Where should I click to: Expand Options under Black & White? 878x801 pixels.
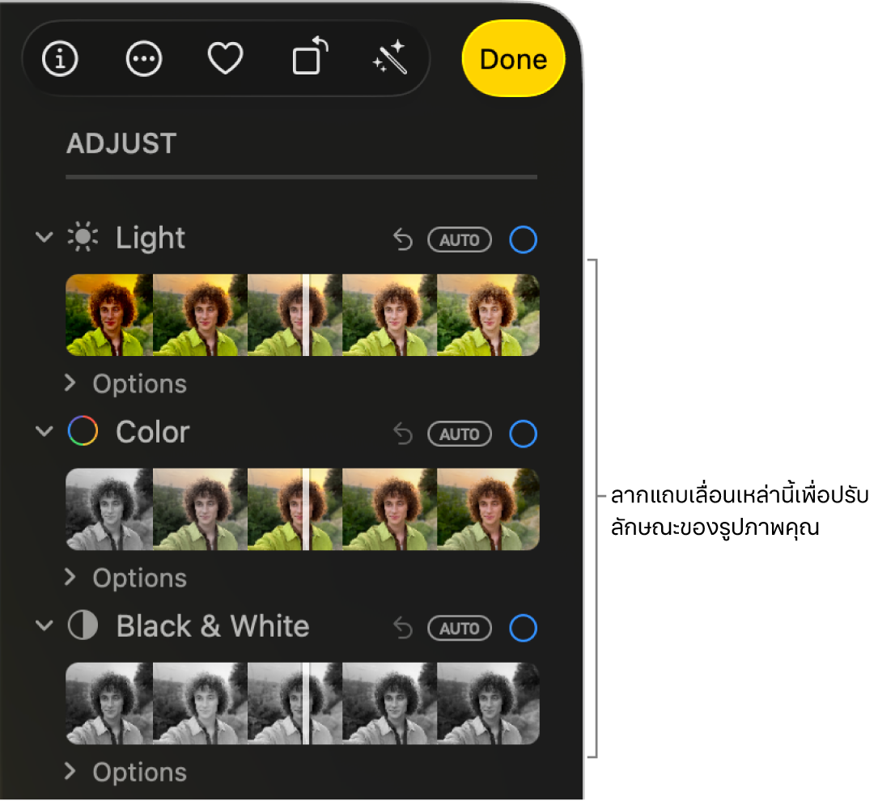click(125, 771)
